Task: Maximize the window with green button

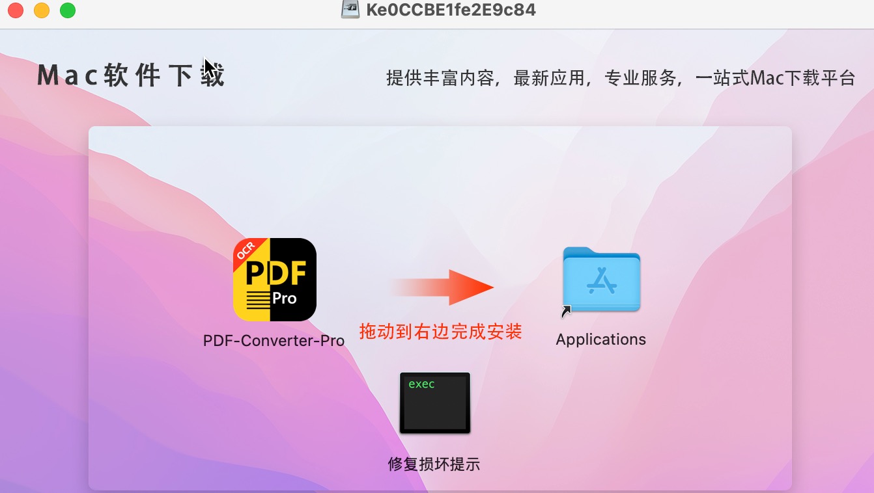Action: (x=68, y=10)
